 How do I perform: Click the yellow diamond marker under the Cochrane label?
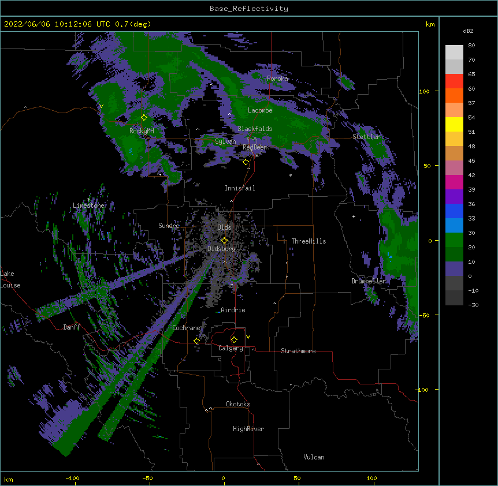(x=196, y=341)
